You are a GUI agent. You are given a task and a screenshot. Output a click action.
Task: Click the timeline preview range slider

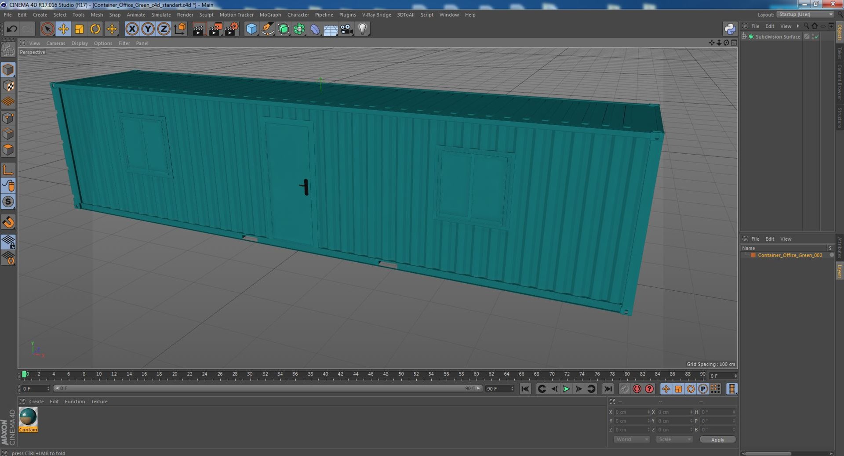pyautogui.click(x=268, y=388)
